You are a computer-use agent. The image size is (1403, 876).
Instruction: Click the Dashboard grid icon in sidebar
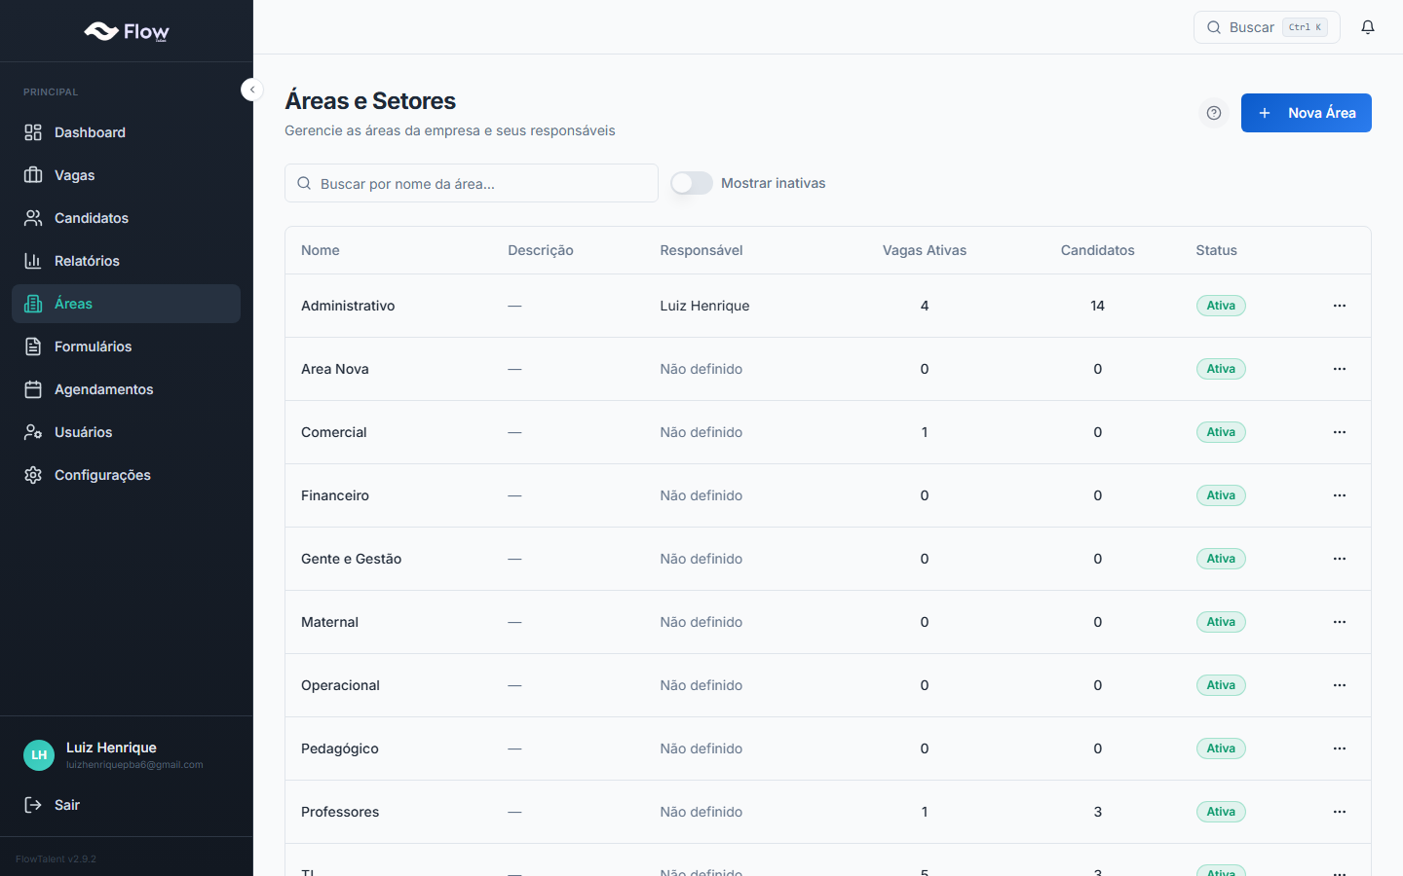pos(33,132)
